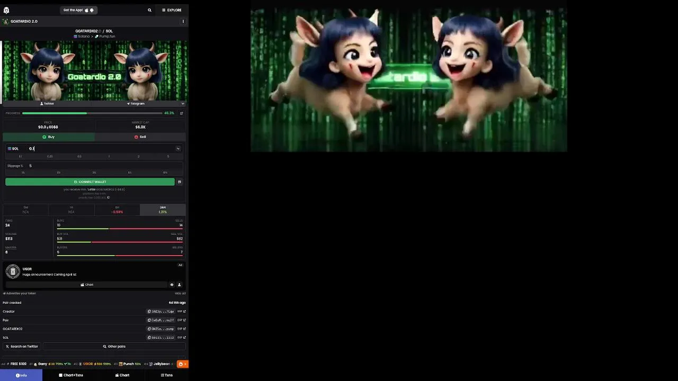This screenshot has width=678, height=381.
Task: Open the Advertise your token link
Action: [19, 294]
